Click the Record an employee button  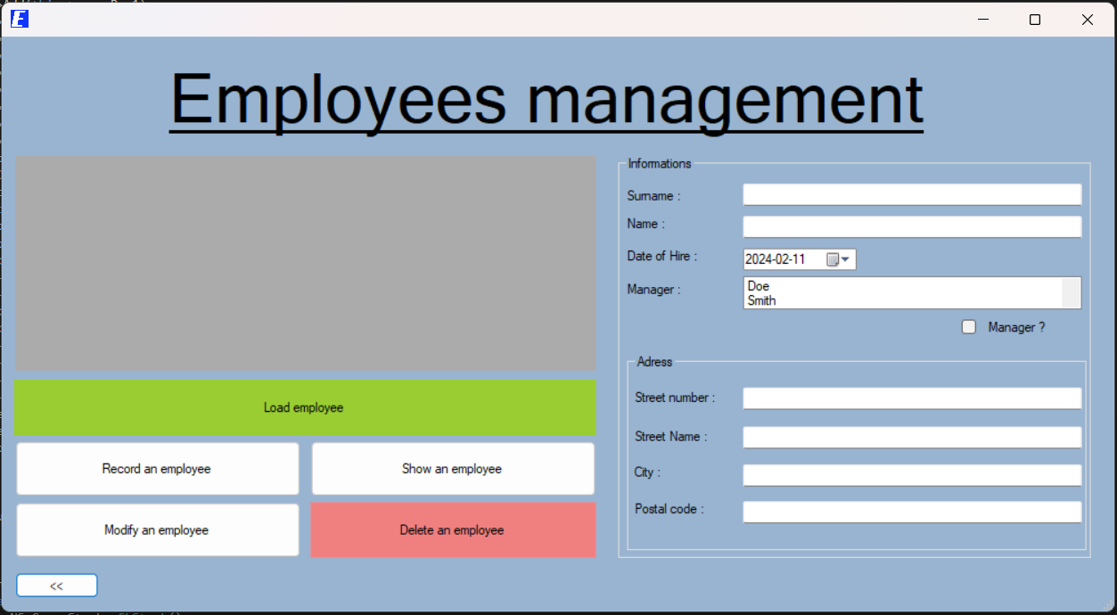click(157, 469)
